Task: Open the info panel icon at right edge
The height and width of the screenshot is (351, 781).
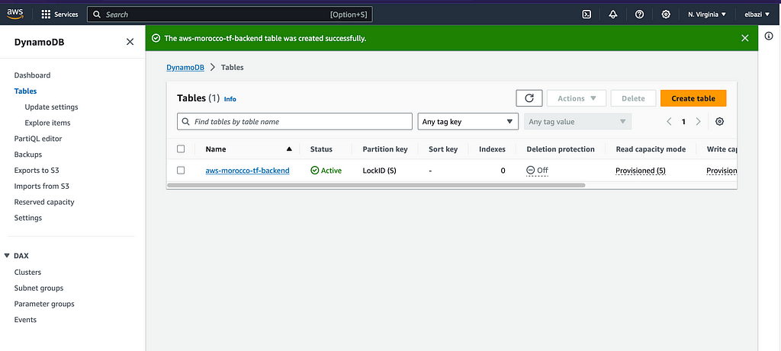Action: (x=769, y=36)
